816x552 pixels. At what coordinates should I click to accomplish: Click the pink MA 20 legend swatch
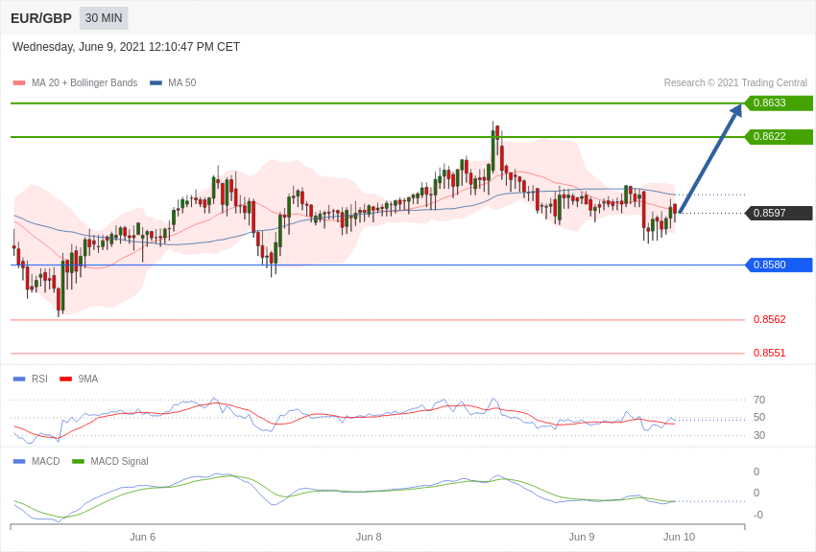pos(19,83)
